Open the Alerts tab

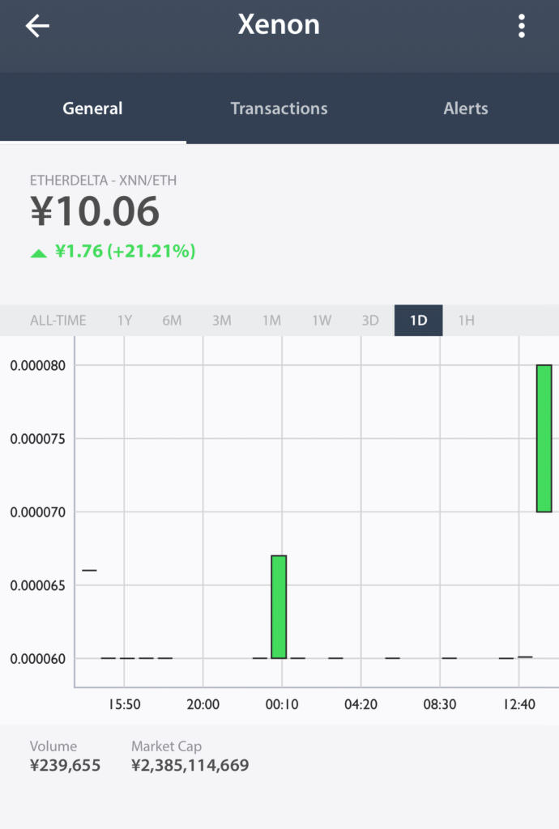coord(466,108)
